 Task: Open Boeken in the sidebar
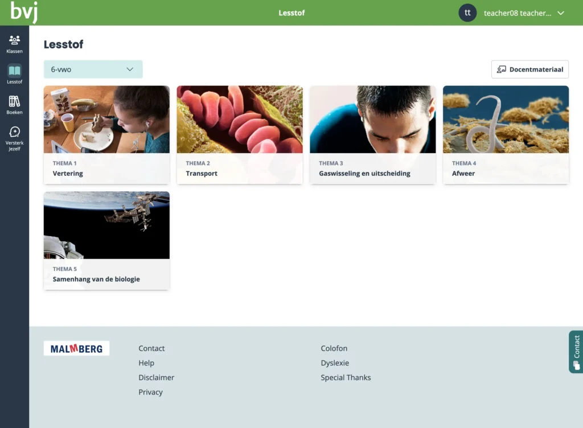pyautogui.click(x=14, y=105)
